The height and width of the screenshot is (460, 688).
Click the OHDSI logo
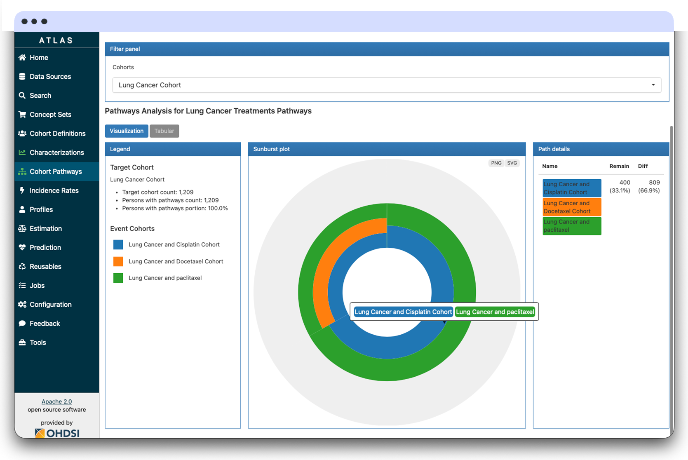click(x=57, y=433)
